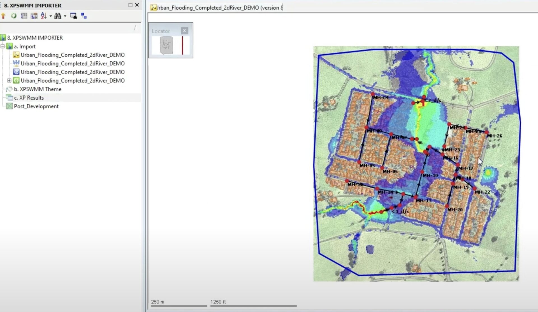
Task: Open the dropdown arrow next to the binoculars
Action: [65, 16]
